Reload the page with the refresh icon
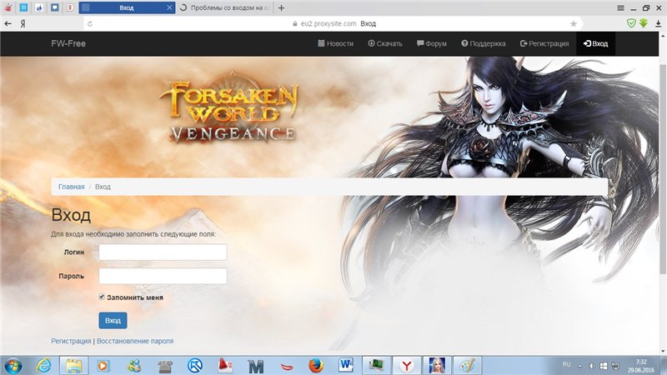The image size is (667, 375). pyautogui.click(x=90, y=24)
